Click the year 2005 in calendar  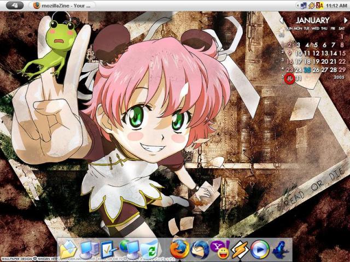coord(339,77)
